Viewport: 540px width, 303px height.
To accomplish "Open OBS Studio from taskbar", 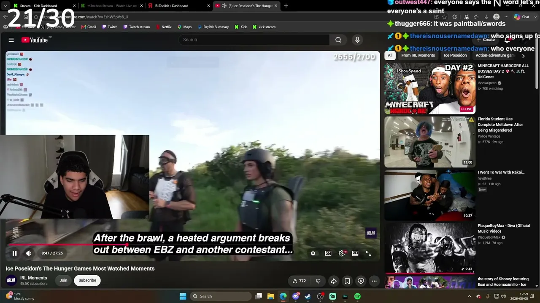I will (x=321, y=296).
